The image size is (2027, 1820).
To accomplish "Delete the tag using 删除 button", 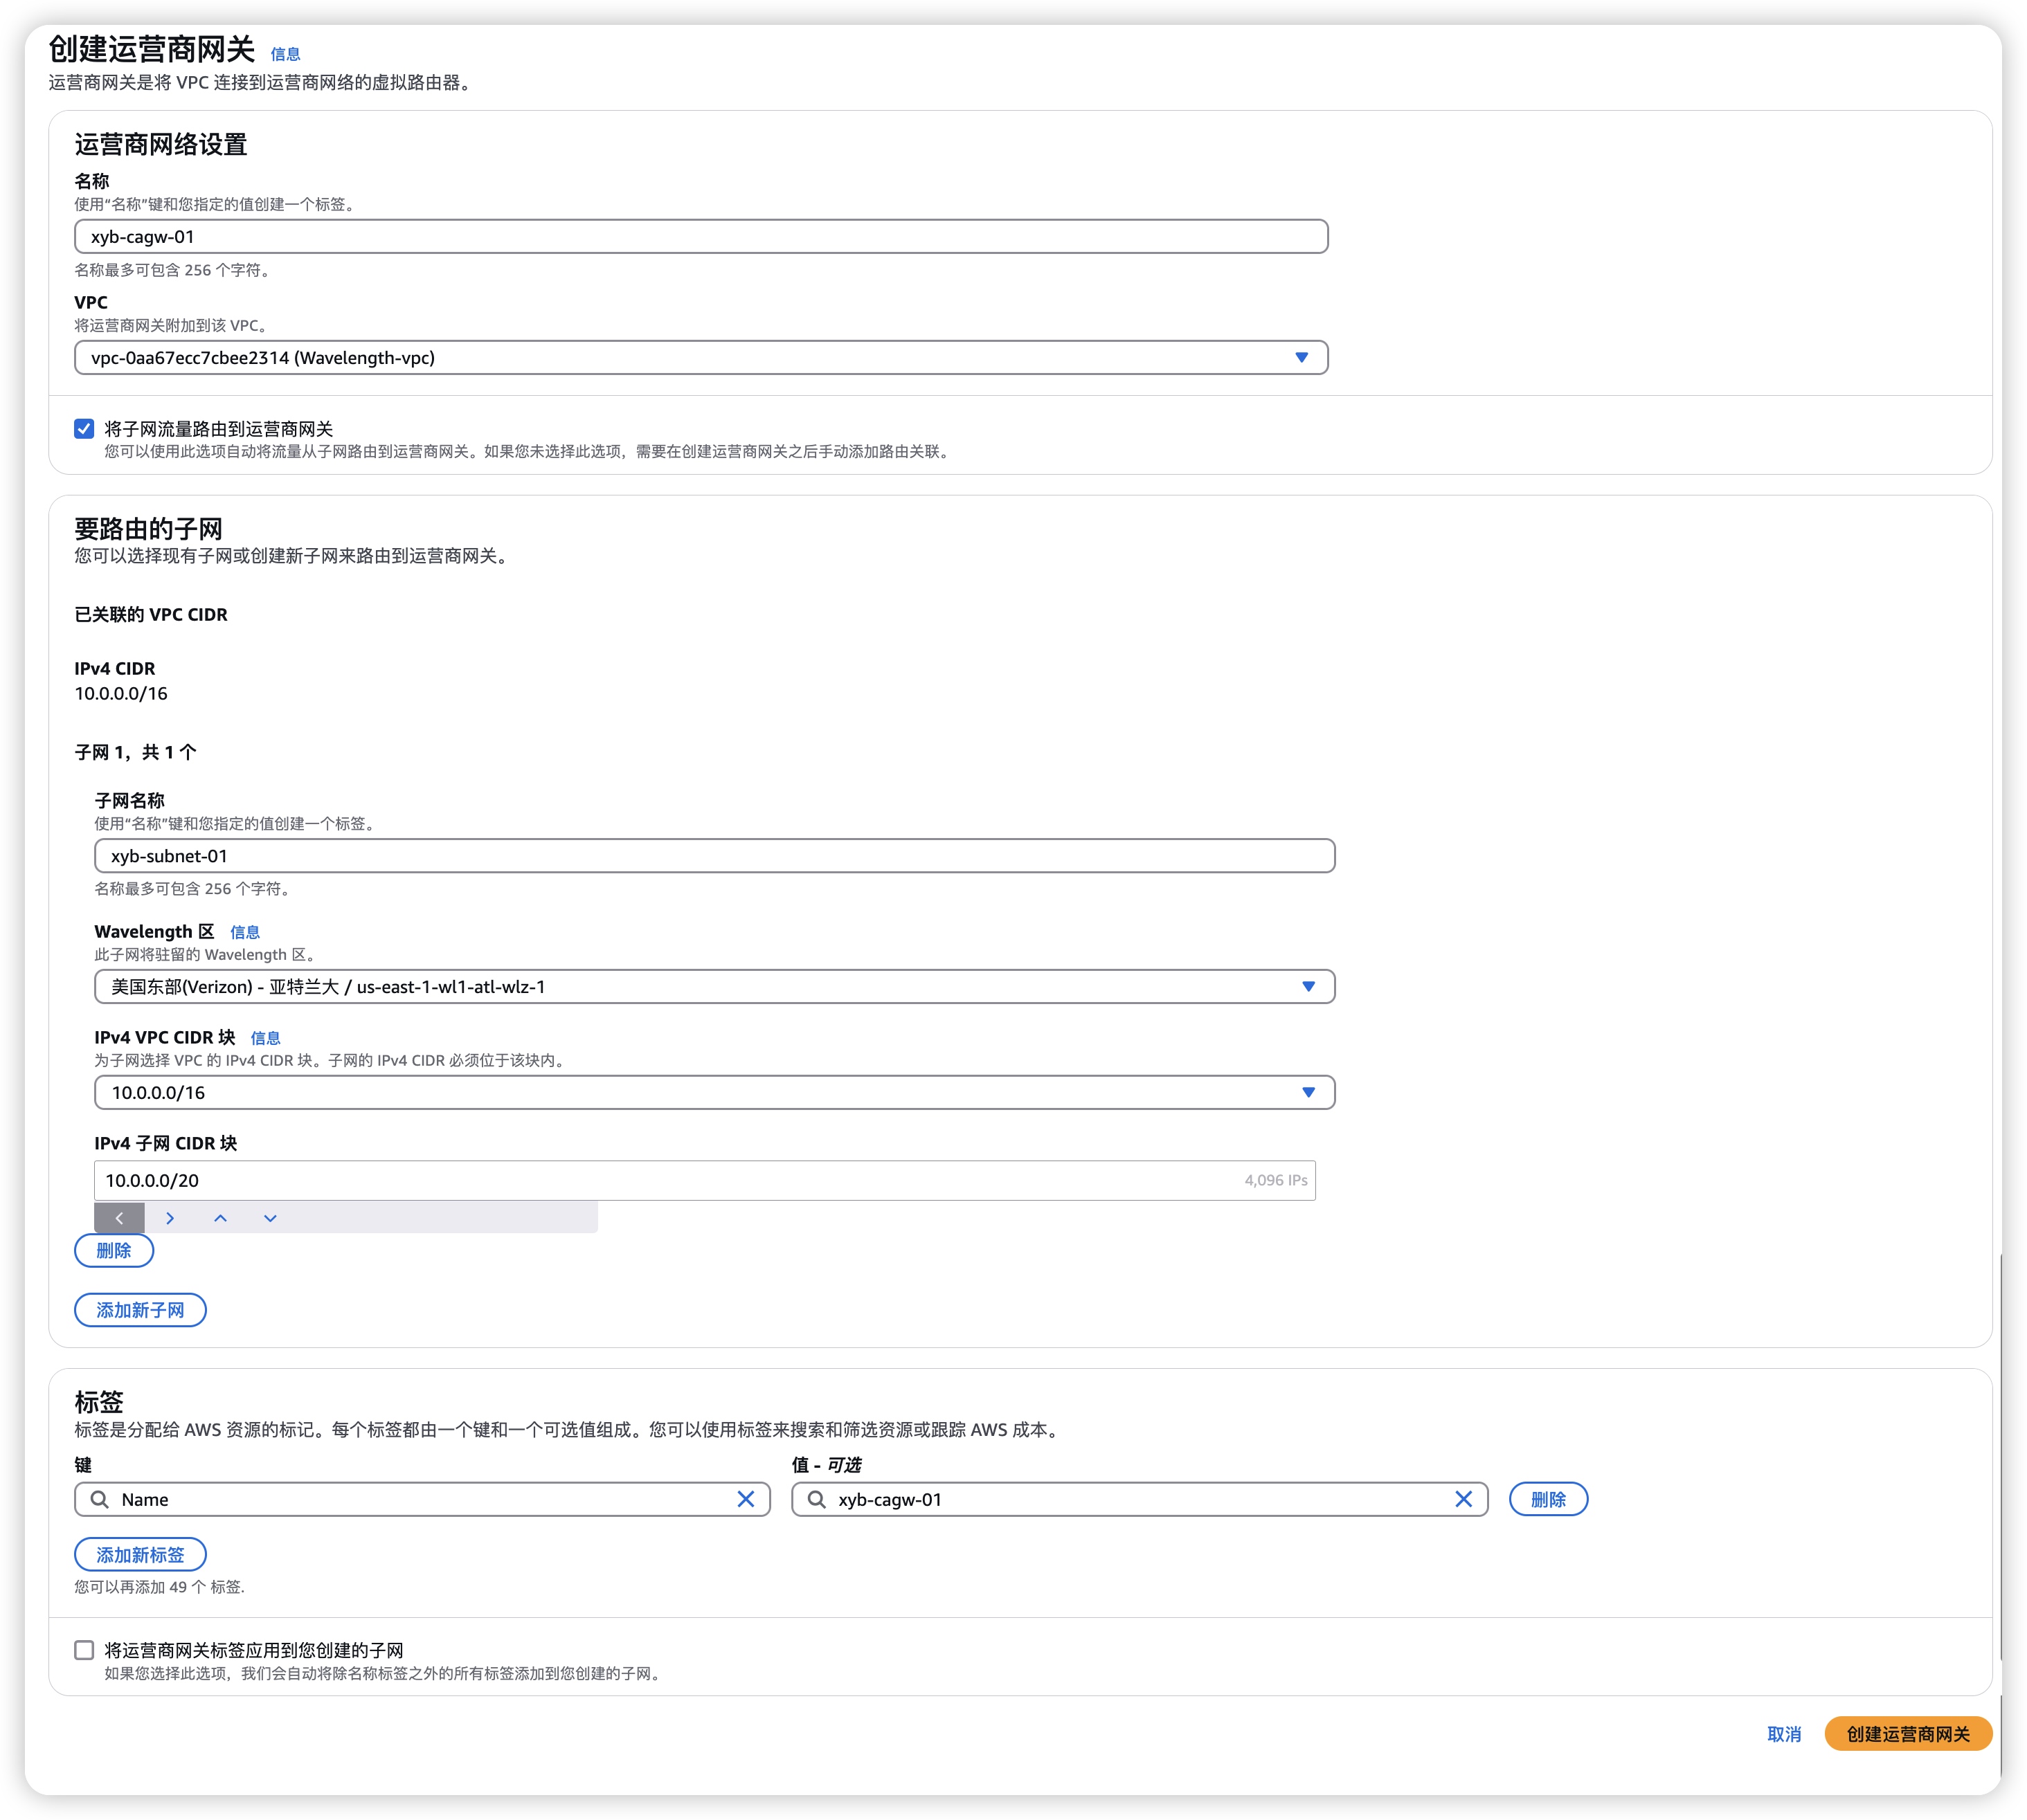I will (1548, 1499).
